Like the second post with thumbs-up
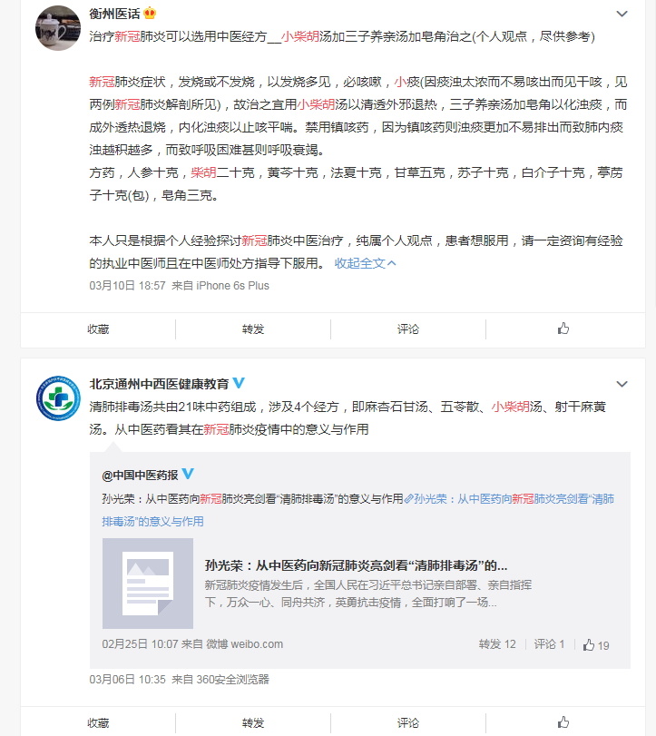Viewport: 656px width, 736px height. (563, 721)
